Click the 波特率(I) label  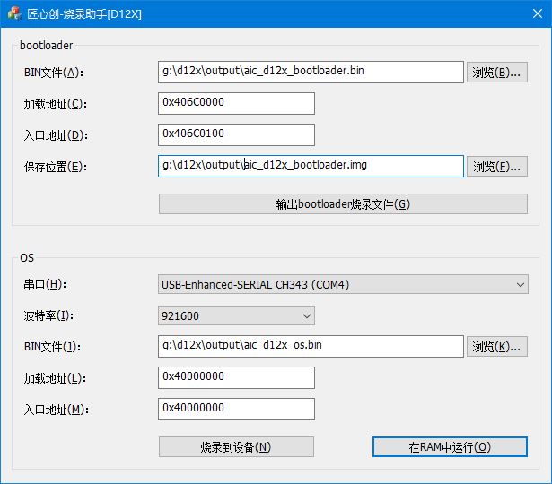(48, 315)
